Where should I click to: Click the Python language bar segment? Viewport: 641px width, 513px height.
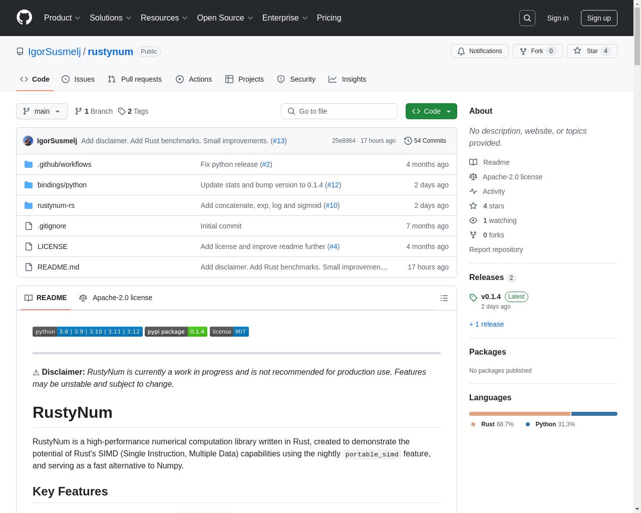594,414
